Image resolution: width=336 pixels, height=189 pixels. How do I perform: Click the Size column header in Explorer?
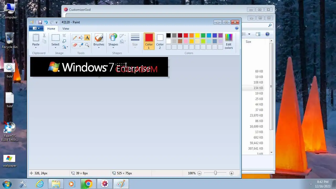[x=248, y=42]
